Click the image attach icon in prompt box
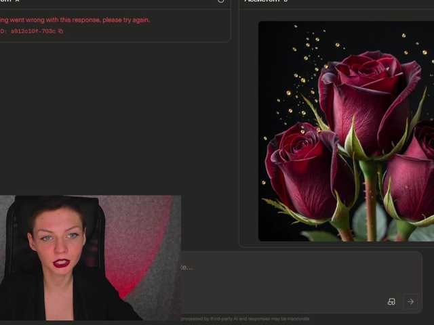The height and width of the screenshot is (325, 434). tap(391, 302)
